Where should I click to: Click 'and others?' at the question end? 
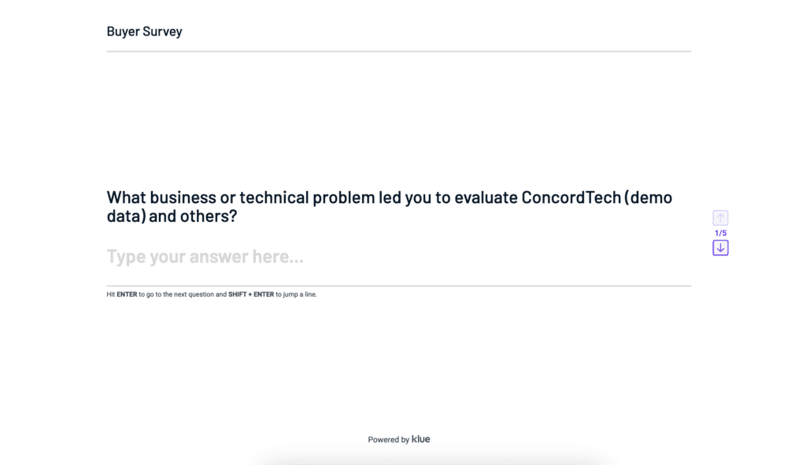click(x=193, y=216)
